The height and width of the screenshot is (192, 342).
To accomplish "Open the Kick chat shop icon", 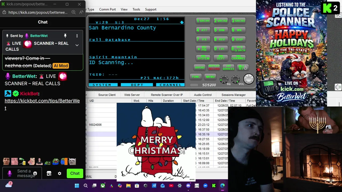I will [49, 174].
